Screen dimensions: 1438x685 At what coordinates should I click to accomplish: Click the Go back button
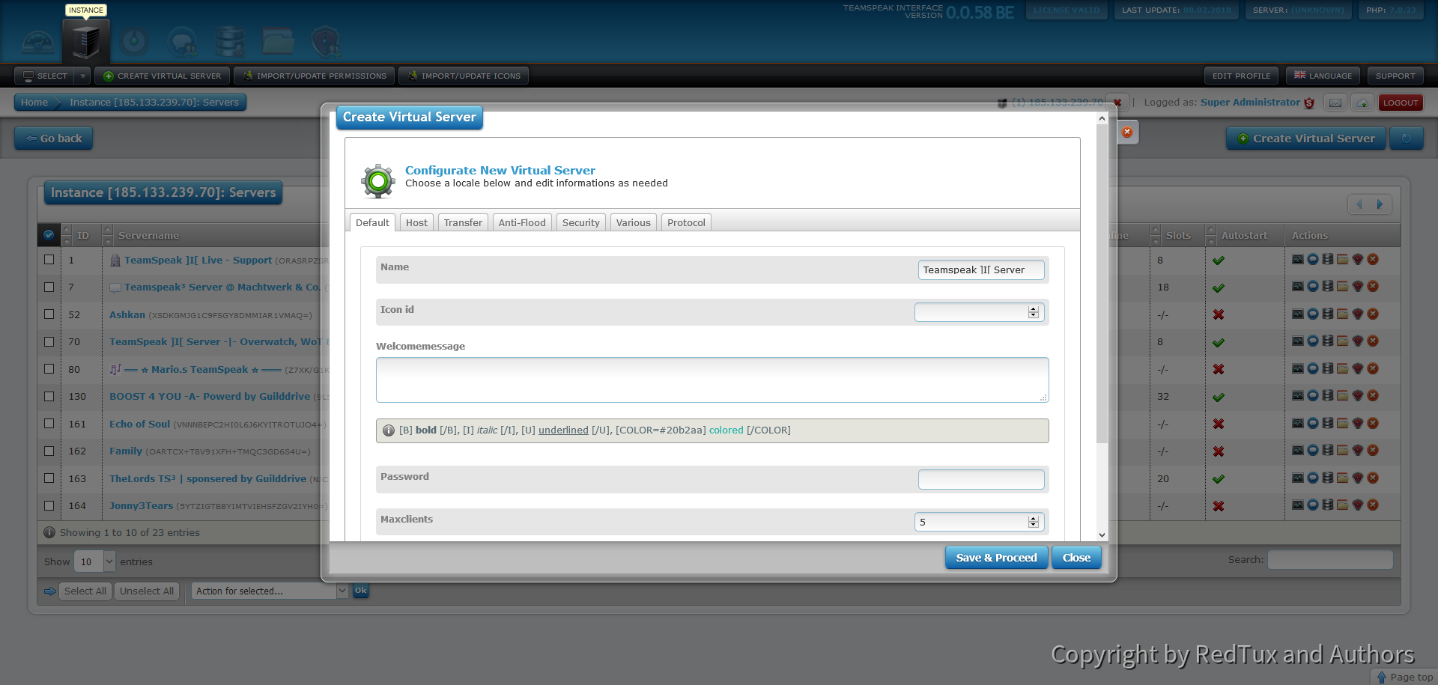point(54,138)
